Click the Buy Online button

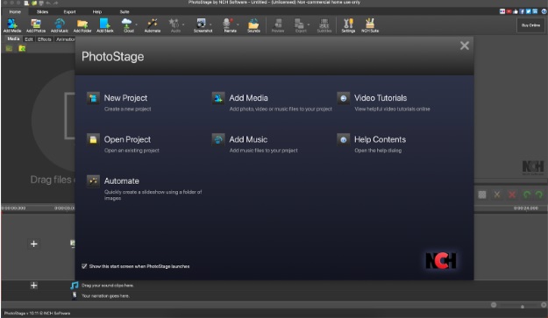pyautogui.click(x=530, y=25)
